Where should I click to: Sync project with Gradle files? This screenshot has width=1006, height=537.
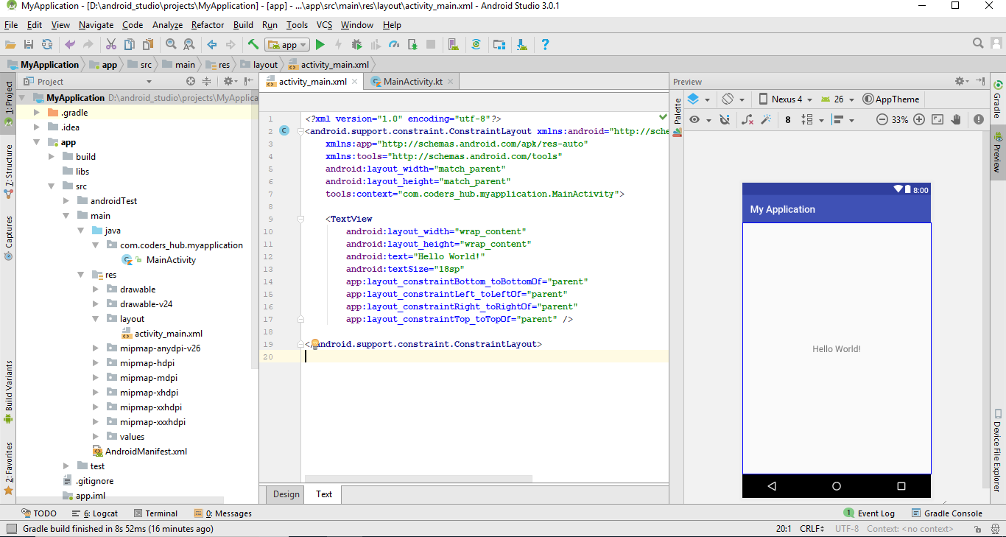pos(476,44)
